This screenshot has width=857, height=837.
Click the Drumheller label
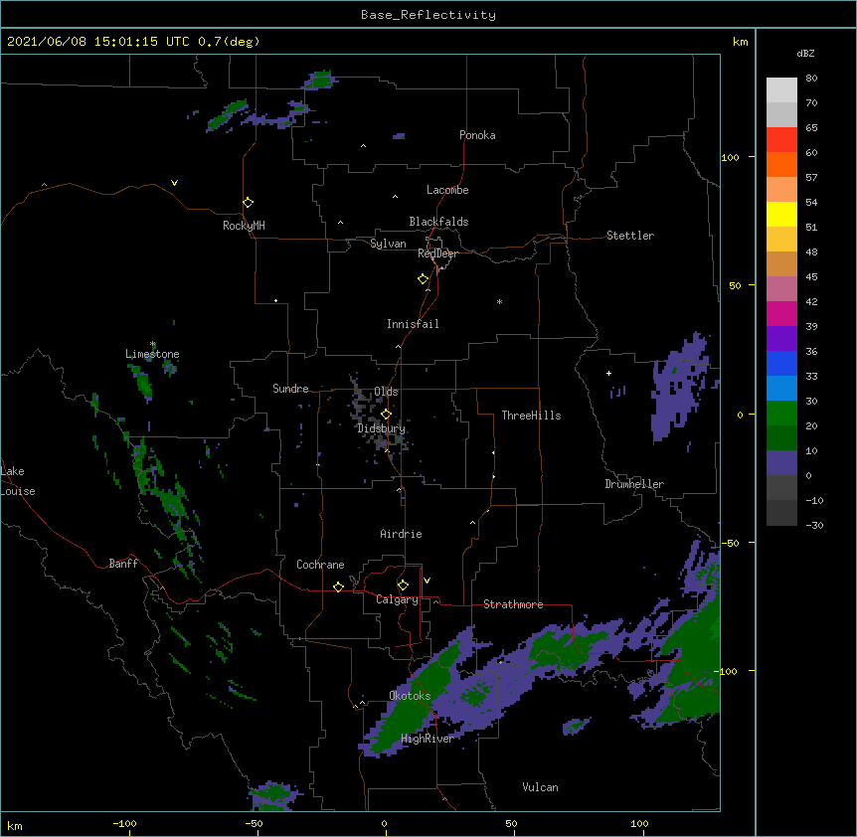[x=634, y=484]
